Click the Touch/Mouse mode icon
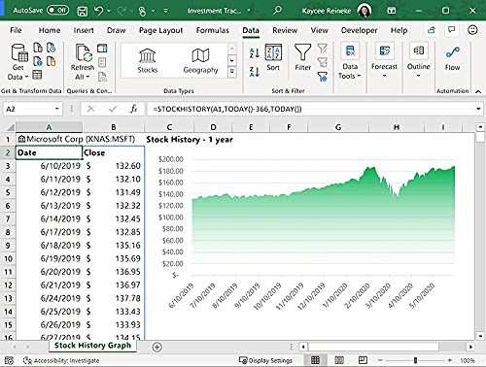Viewport: 486px width, 367px height. [142, 11]
